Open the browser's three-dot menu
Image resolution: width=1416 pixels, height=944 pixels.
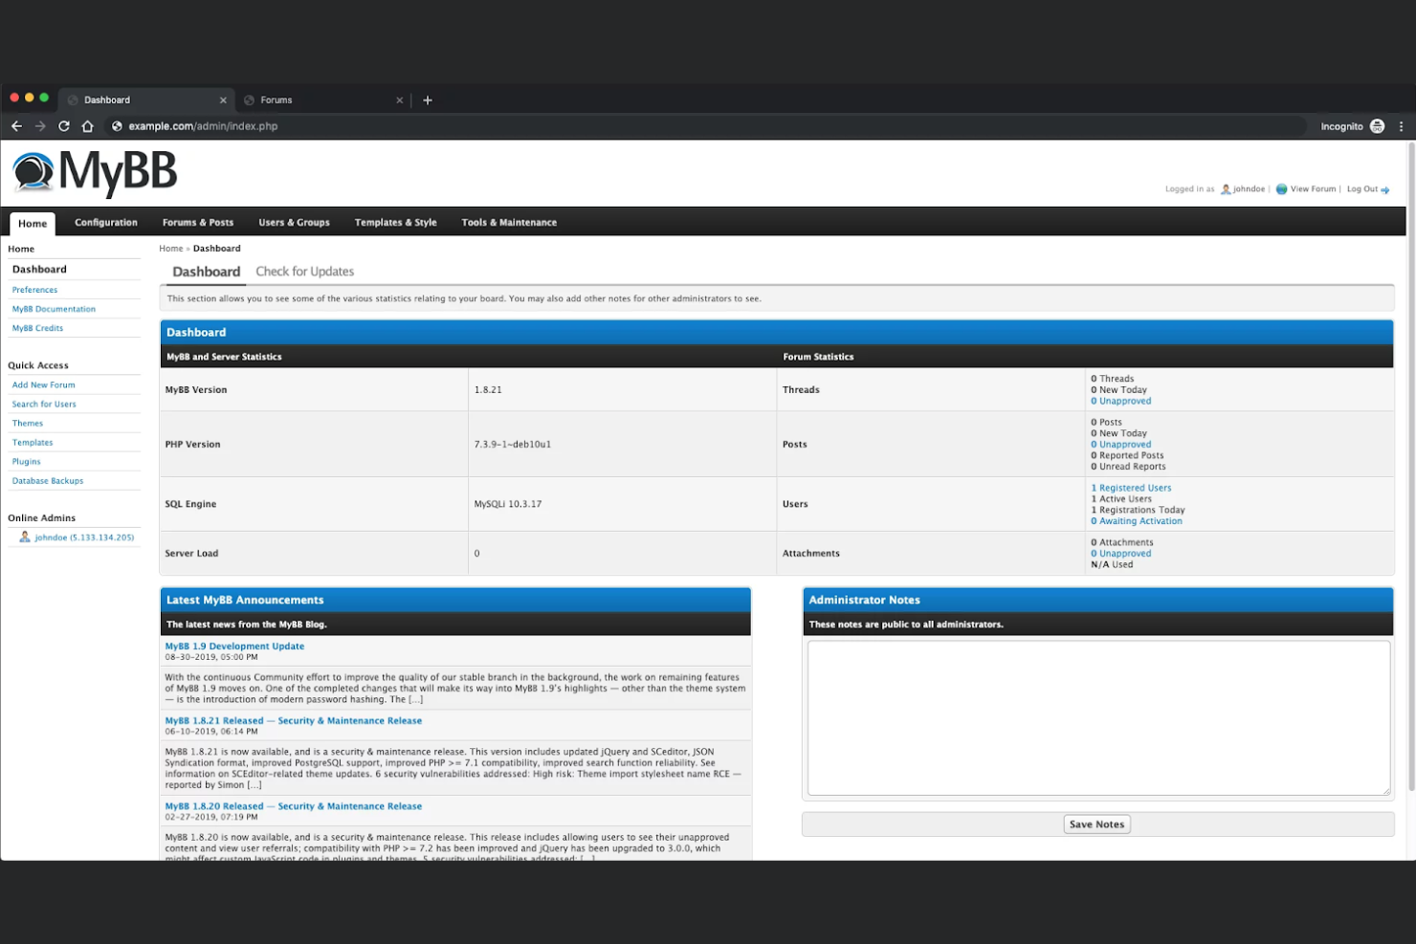tap(1402, 125)
